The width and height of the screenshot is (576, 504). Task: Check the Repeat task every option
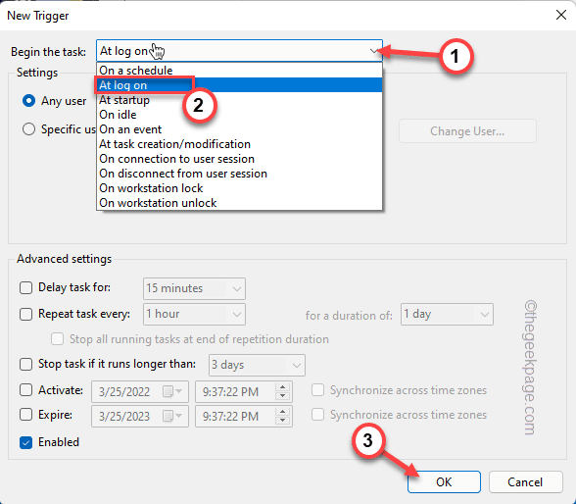25,315
